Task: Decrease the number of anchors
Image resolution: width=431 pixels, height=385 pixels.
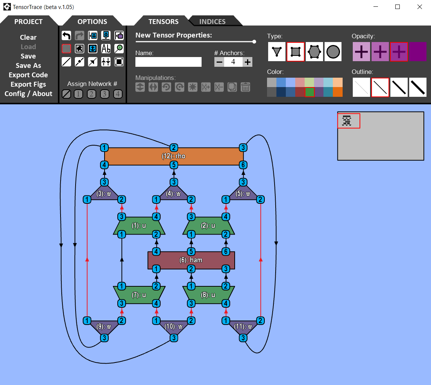Action: tap(219, 62)
